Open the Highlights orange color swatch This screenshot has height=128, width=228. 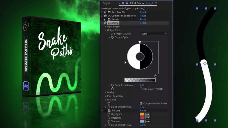pyautogui.click(x=142, y=114)
